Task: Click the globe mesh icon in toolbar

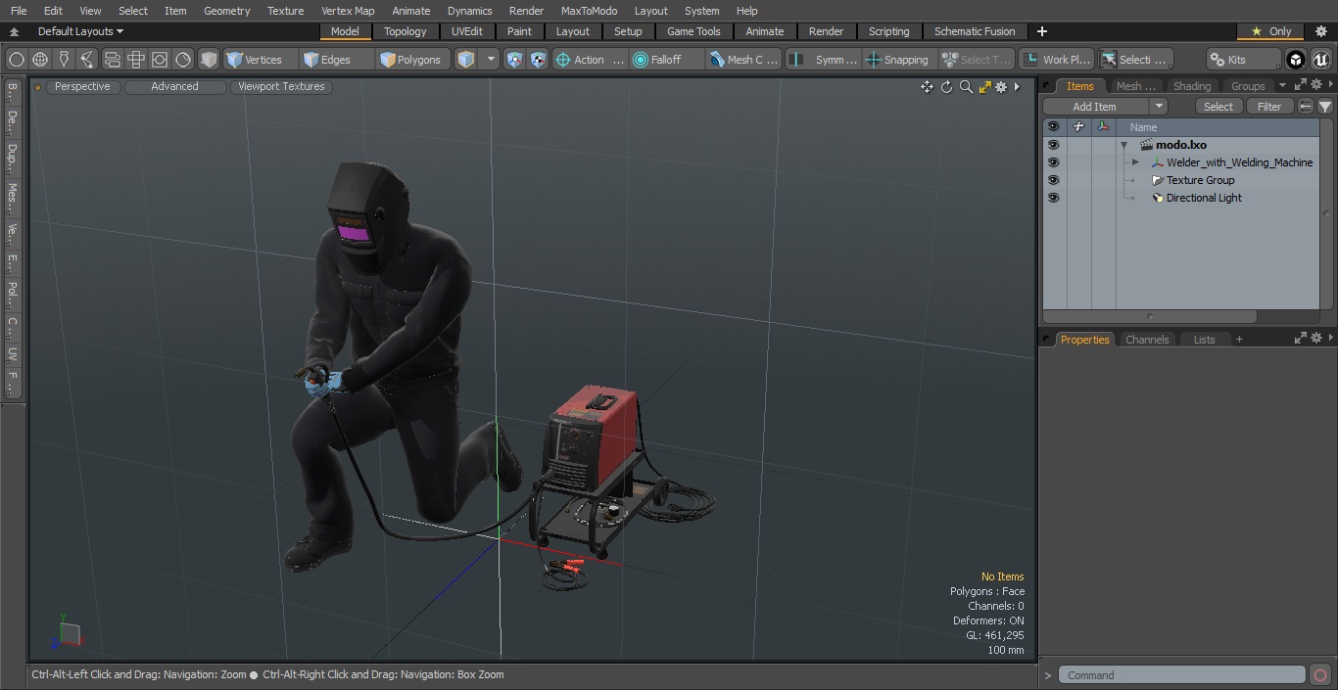Action: click(x=40, y=60)
